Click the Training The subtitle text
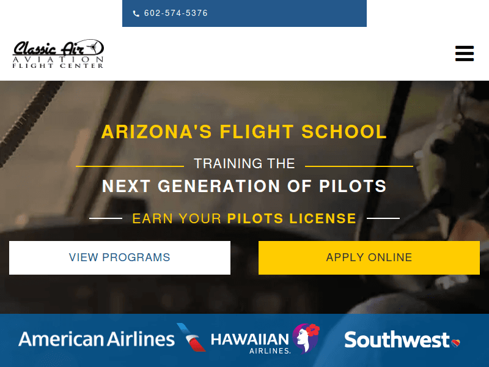This screenshot has height=367, width=489. [x=244, y=164]
